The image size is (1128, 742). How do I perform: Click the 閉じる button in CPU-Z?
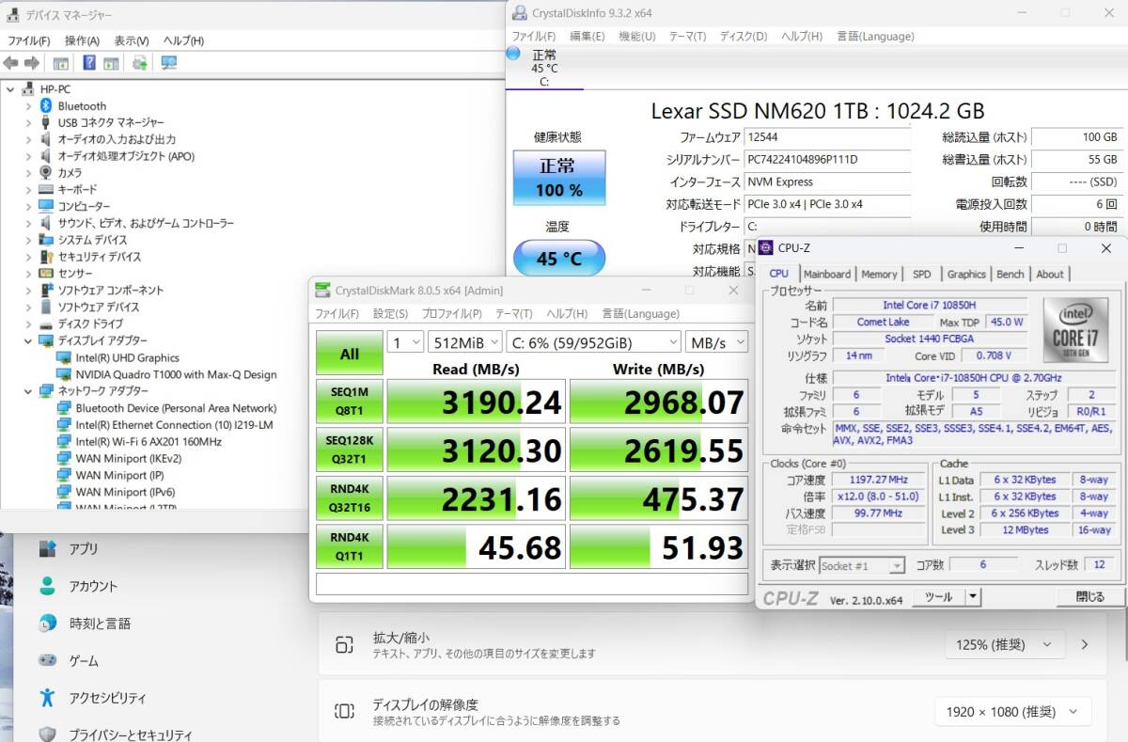click(1089, 596)
